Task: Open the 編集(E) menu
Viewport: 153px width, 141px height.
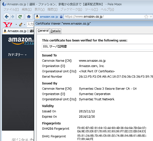Action: pyautogui.click(x=27, y=9)
